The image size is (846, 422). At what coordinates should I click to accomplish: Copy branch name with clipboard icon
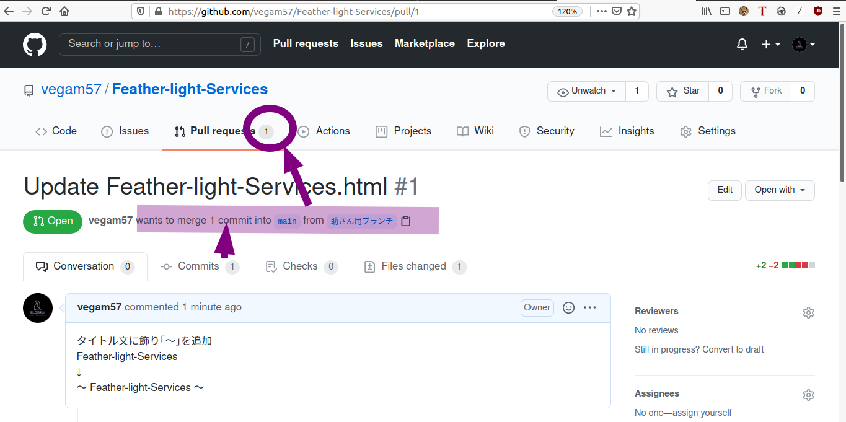pos(406,221)
